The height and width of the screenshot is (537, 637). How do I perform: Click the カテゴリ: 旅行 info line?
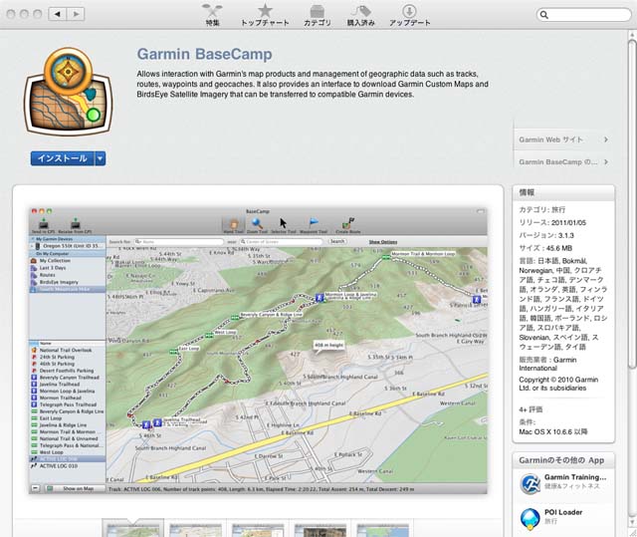pyautogui.click(x=541, y=210)
